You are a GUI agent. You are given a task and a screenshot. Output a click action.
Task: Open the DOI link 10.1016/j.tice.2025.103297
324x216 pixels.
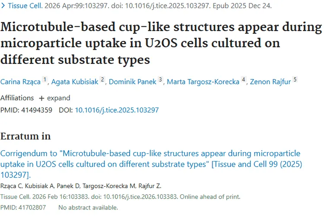pyautogui.click(x=117, y=110)
